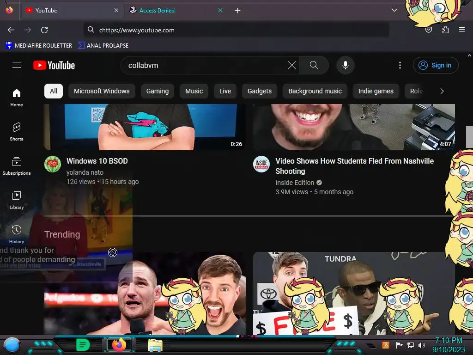Click Firefox taskbar icon

click(119, 345)
